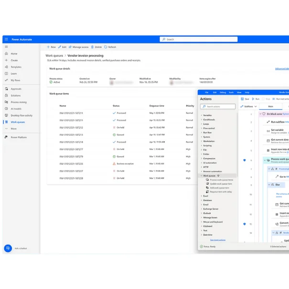Click the Ask a chatbot button
The height and width of the screenshot is (289, 289).
click(x=8, y=248)
